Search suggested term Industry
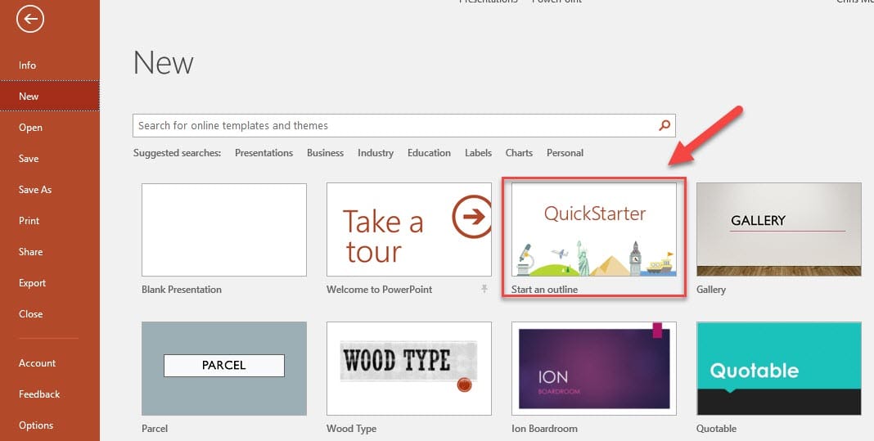Viewport: 874px width, 441px height. point(376,153)
